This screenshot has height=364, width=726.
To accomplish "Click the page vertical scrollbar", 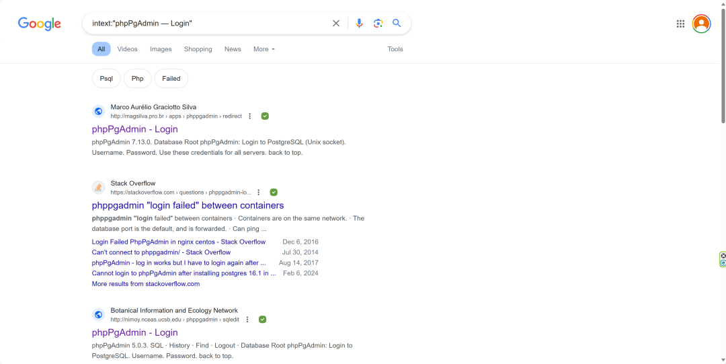I will coord(723,65).
